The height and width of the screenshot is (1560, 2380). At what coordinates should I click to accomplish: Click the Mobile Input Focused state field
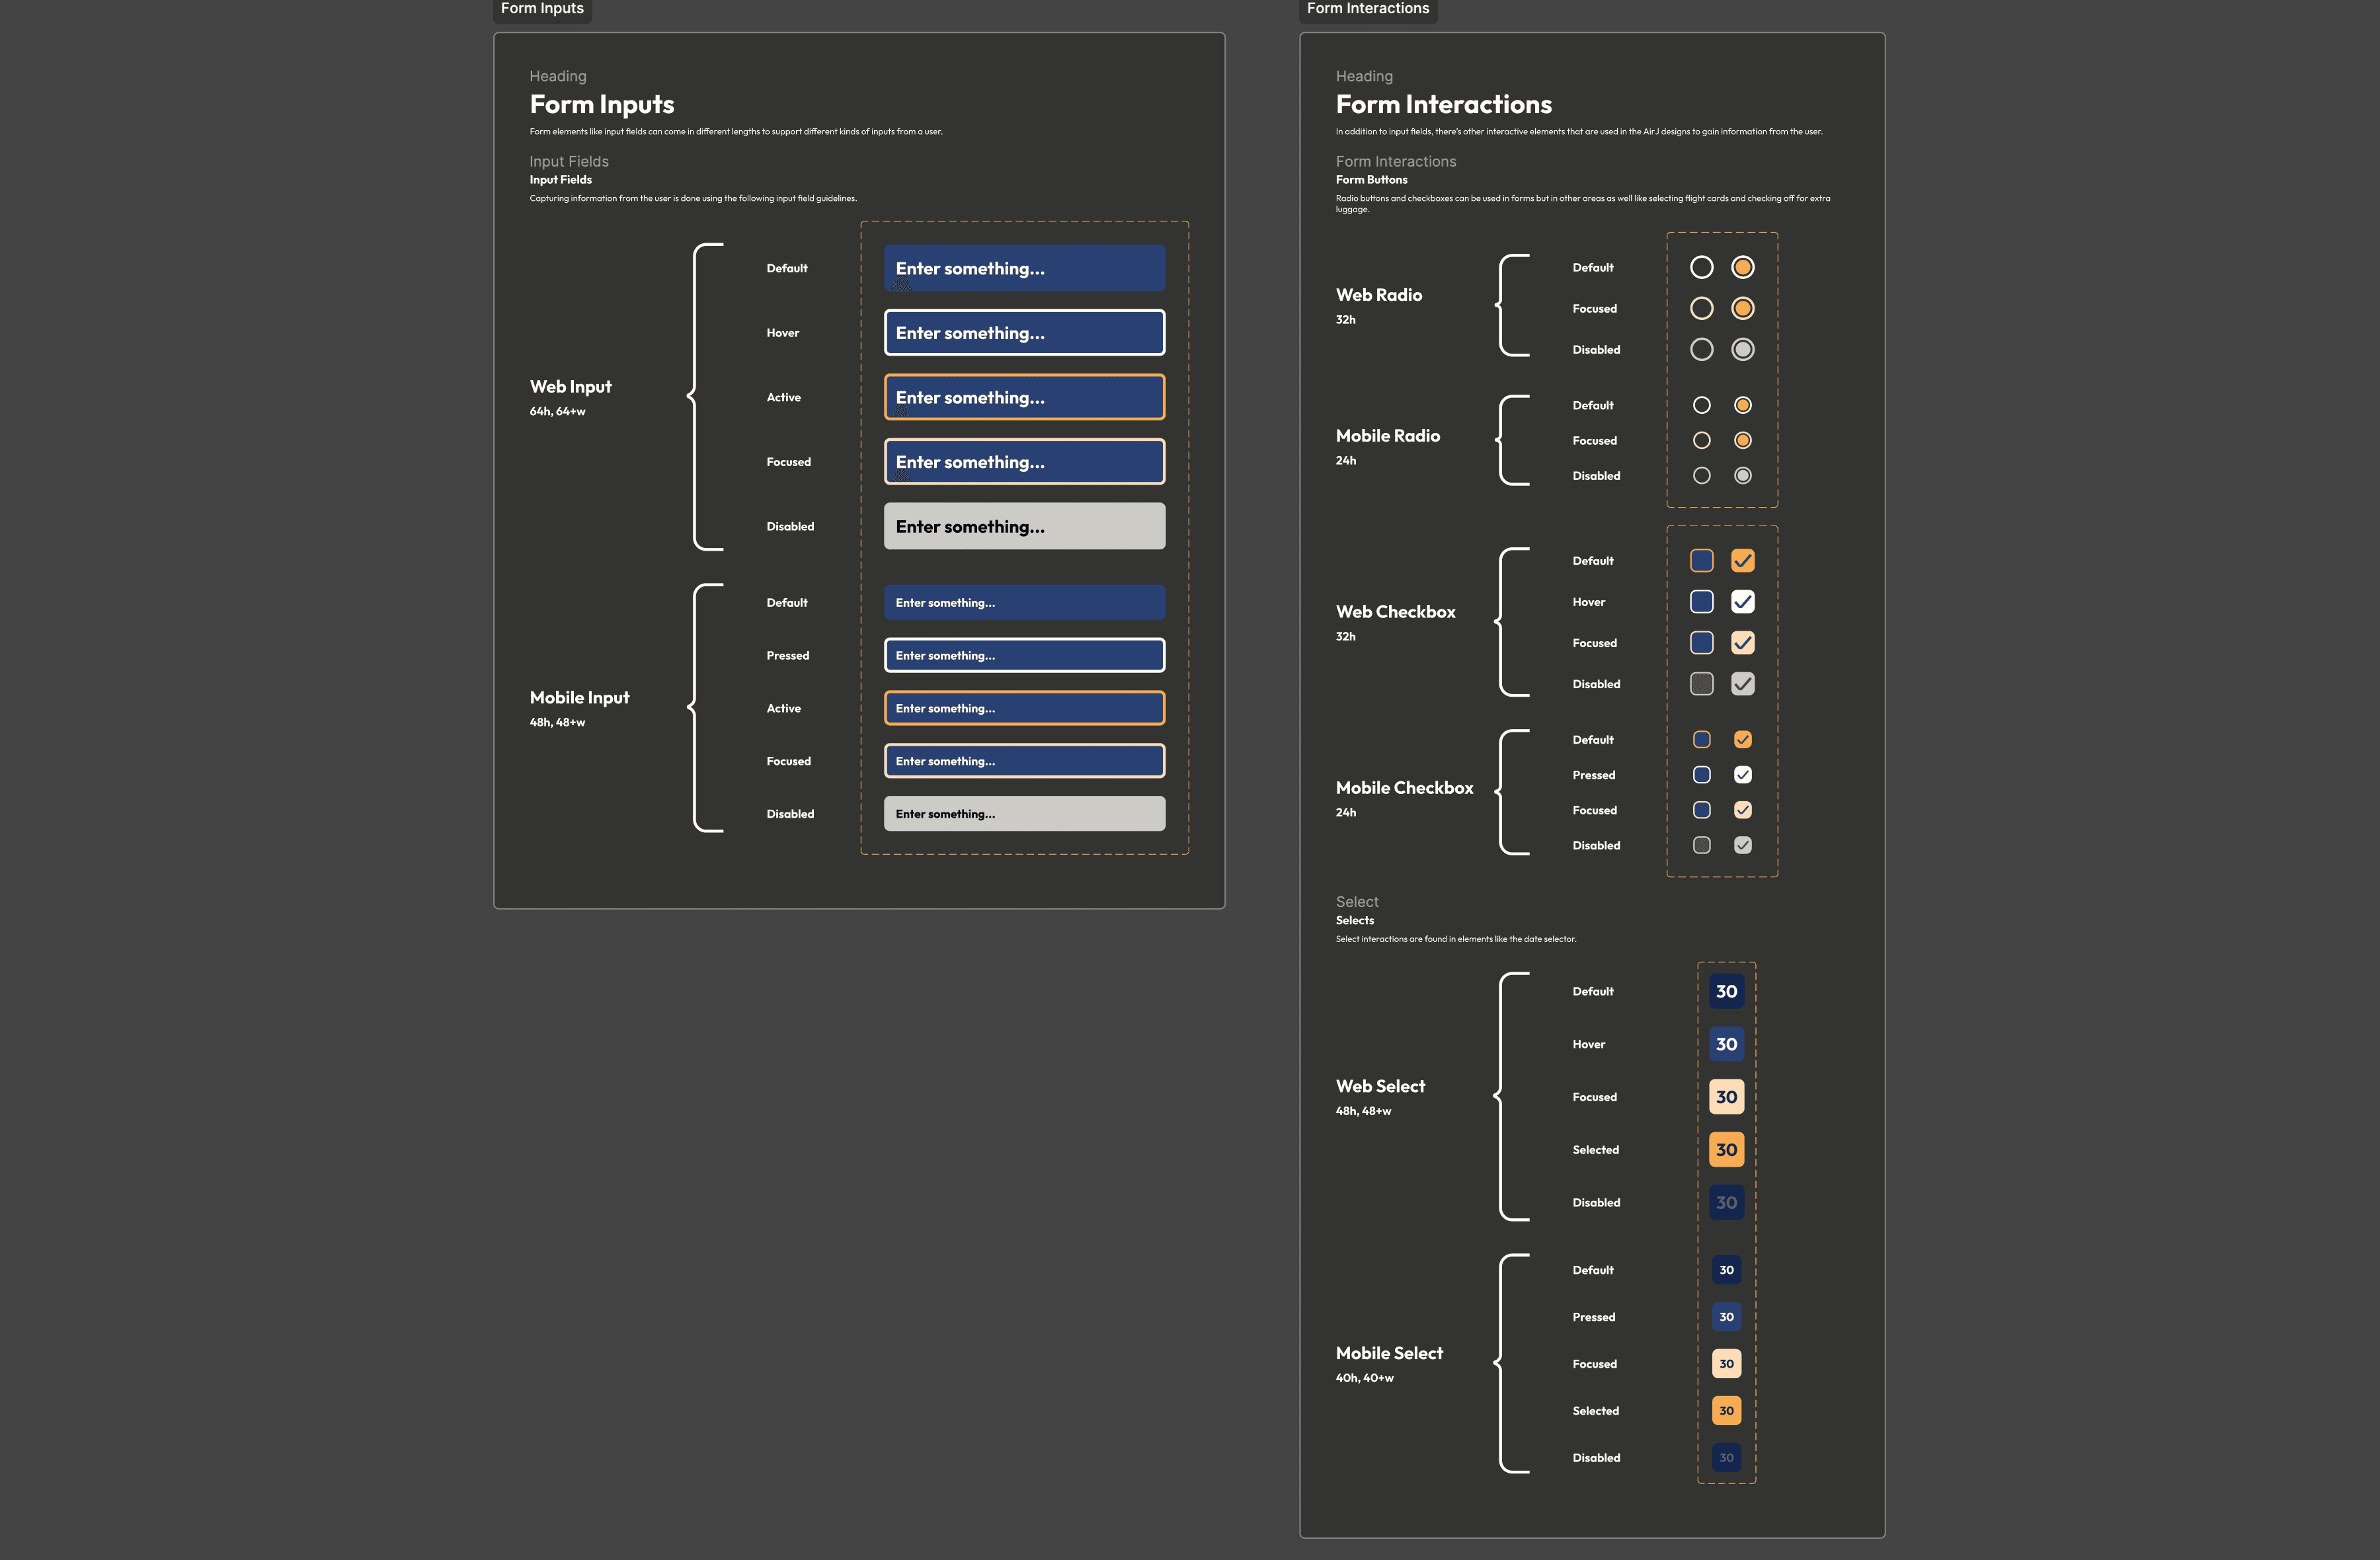1024,761
